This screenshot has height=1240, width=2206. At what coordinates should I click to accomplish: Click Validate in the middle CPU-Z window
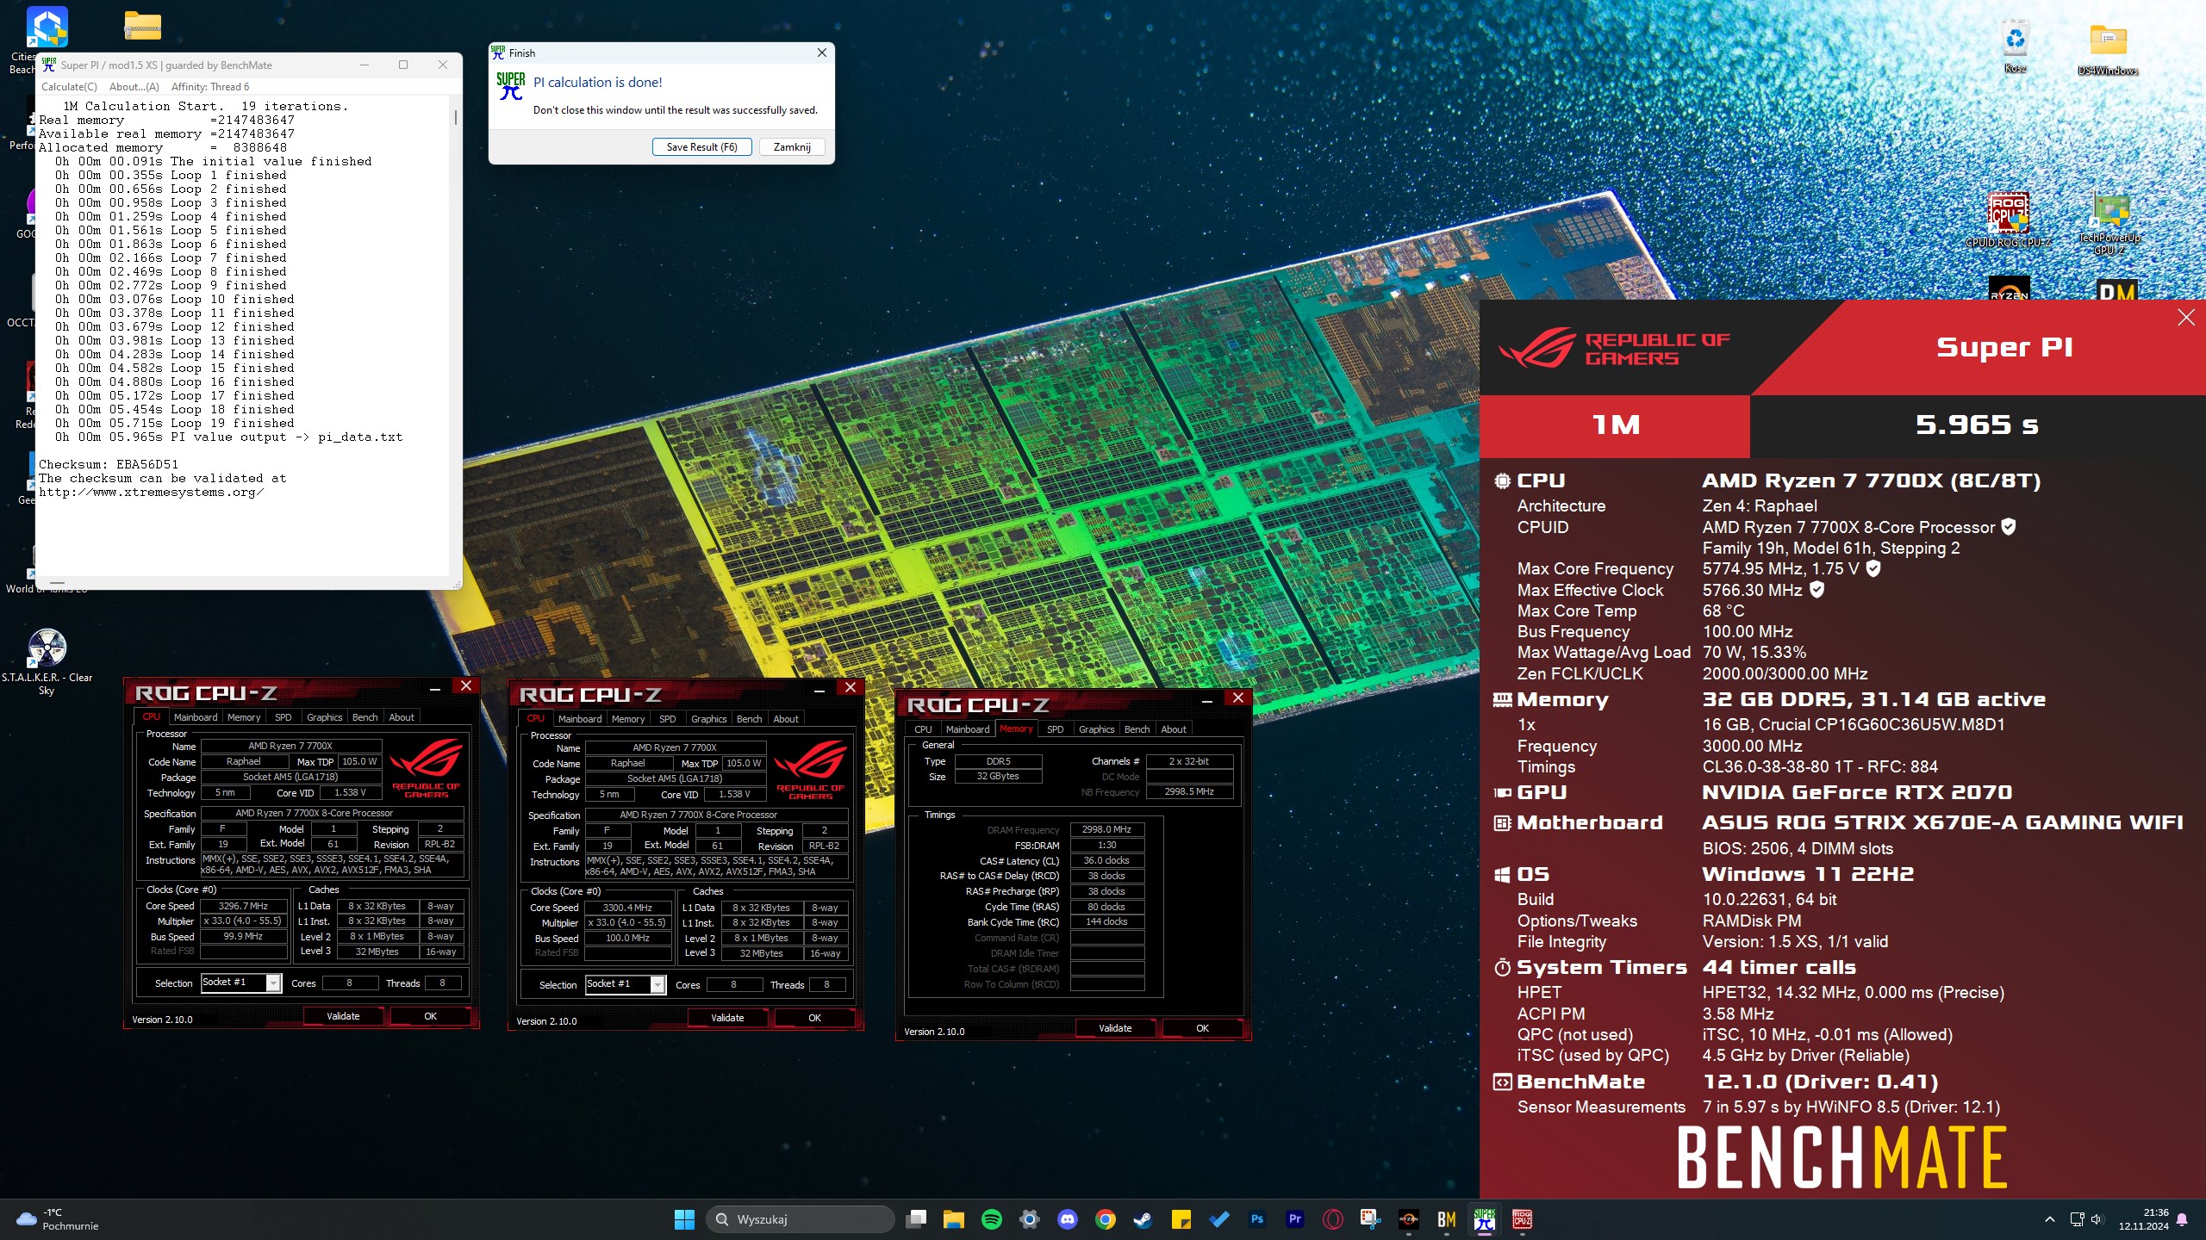[727, 1018]
